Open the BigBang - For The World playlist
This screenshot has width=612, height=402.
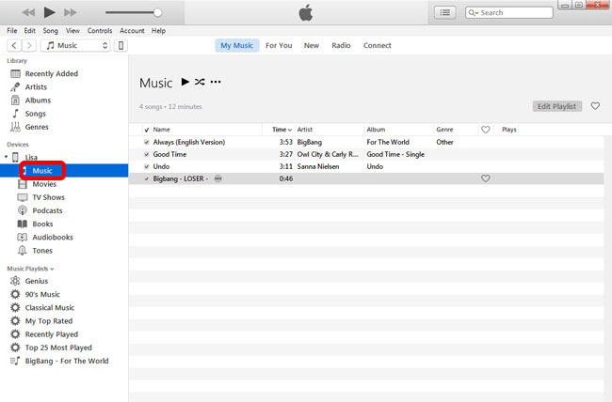67,361
